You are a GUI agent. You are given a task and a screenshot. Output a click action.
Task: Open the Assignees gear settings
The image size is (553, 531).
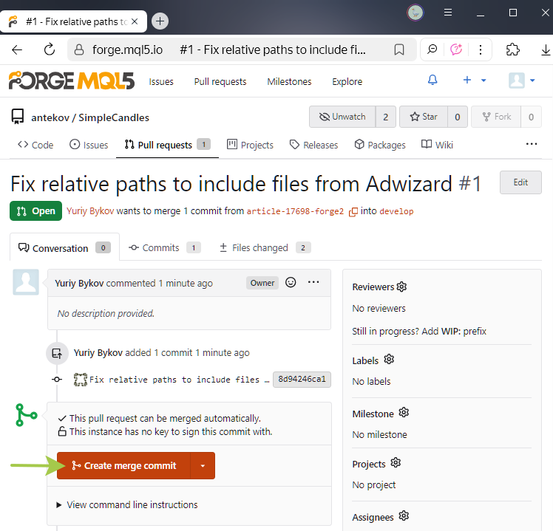pyautogui.click(x=404, y=515)
